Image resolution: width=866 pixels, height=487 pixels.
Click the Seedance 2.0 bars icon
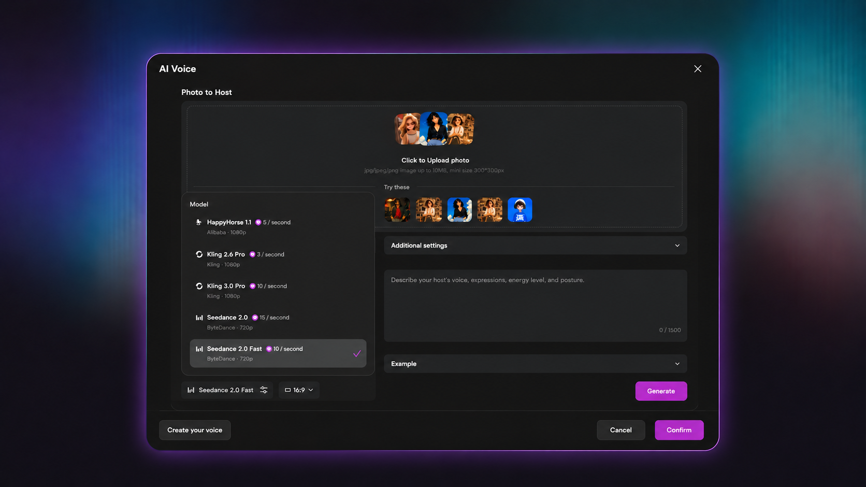point(199,318)
